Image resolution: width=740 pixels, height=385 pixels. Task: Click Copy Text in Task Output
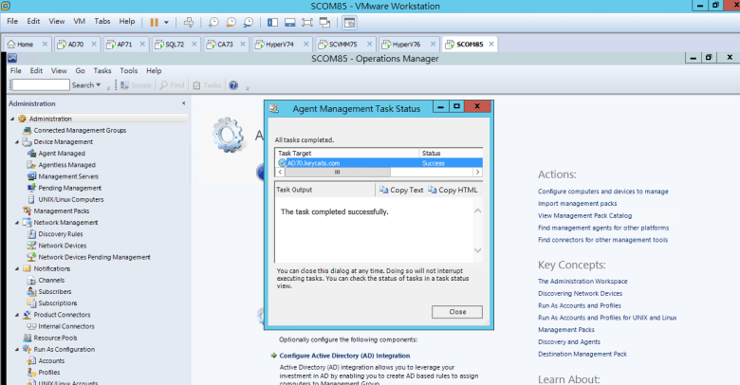pos(401,190)
